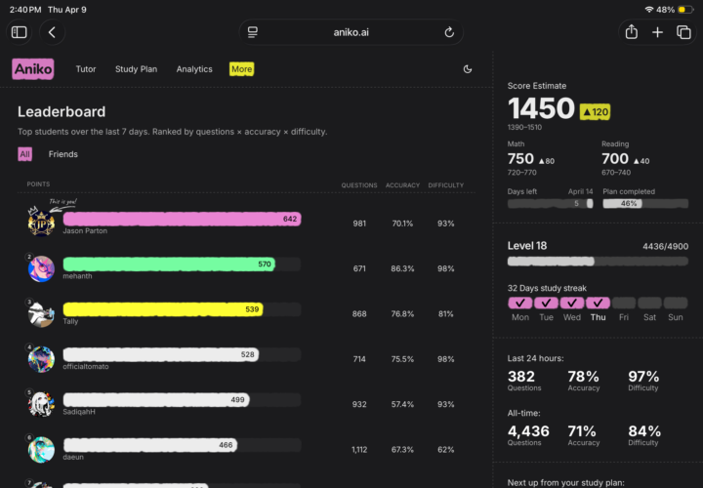Click the Thursday streak checkmark

[x=599, y=304]
